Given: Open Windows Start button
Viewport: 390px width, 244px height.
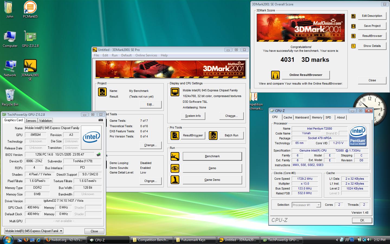Looking at the screenshot, I should (x=8, y=240).
